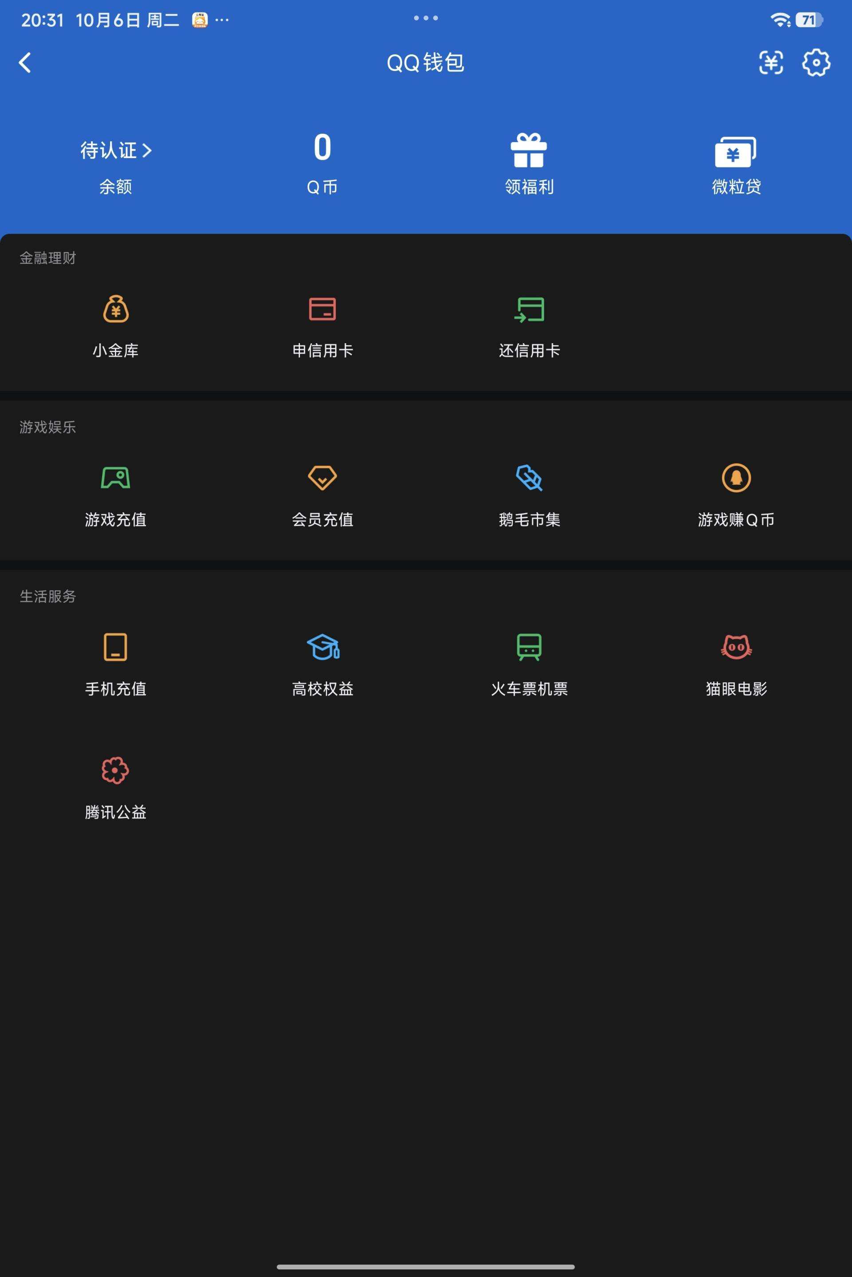Image resolution: width=852 pixels, height=1277 pixels.
Task: Tap the 火车票机票 label
Action: (529, 689)
